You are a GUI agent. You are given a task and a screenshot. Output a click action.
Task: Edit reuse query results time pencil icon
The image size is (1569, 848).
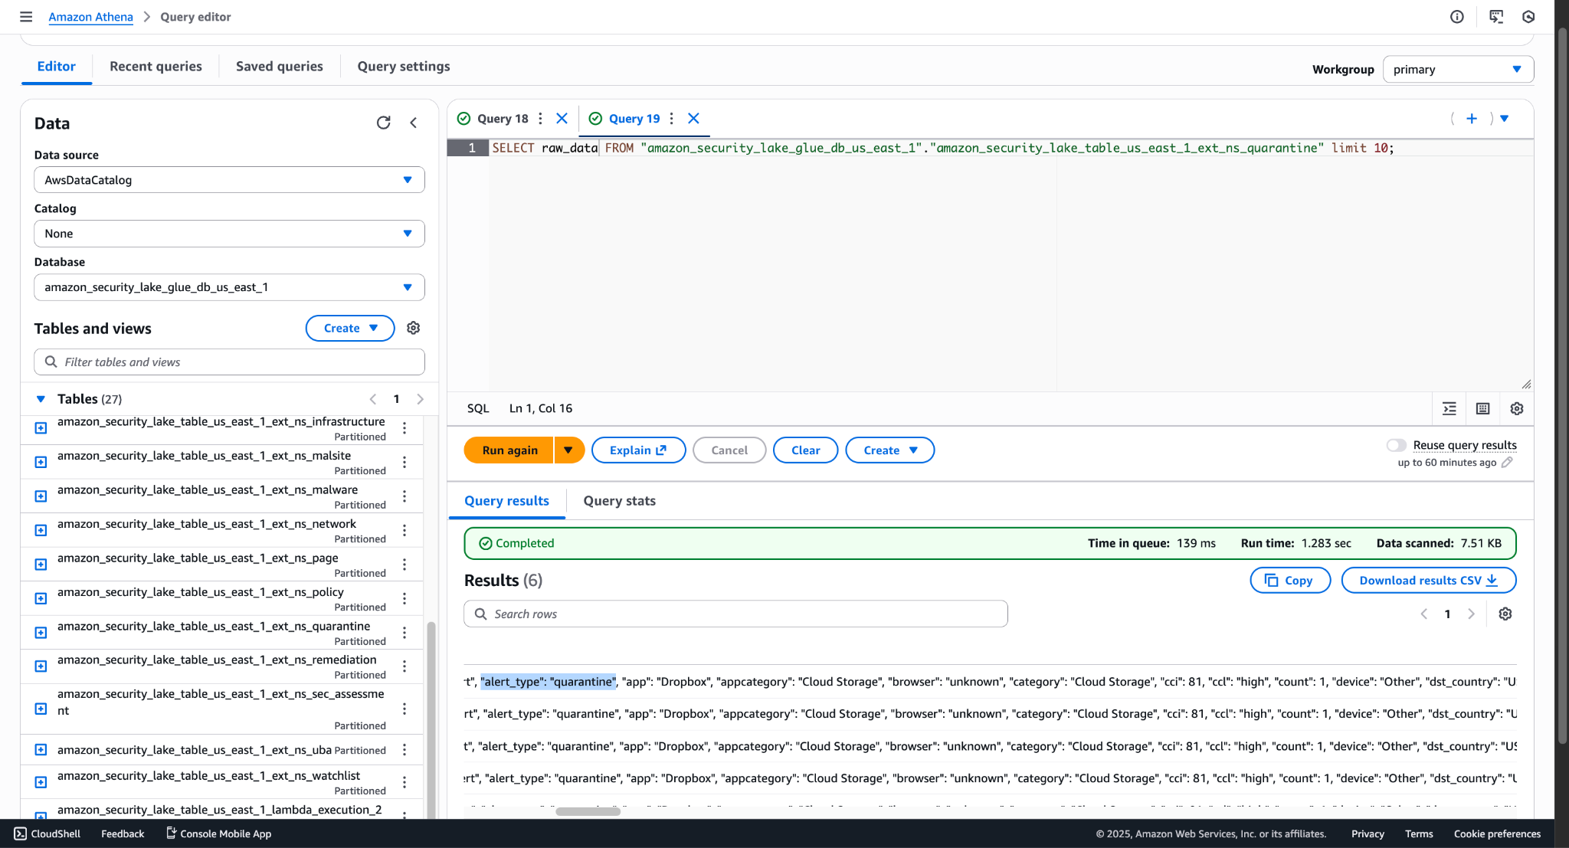pyautogui.click(x=1507, y=462)
